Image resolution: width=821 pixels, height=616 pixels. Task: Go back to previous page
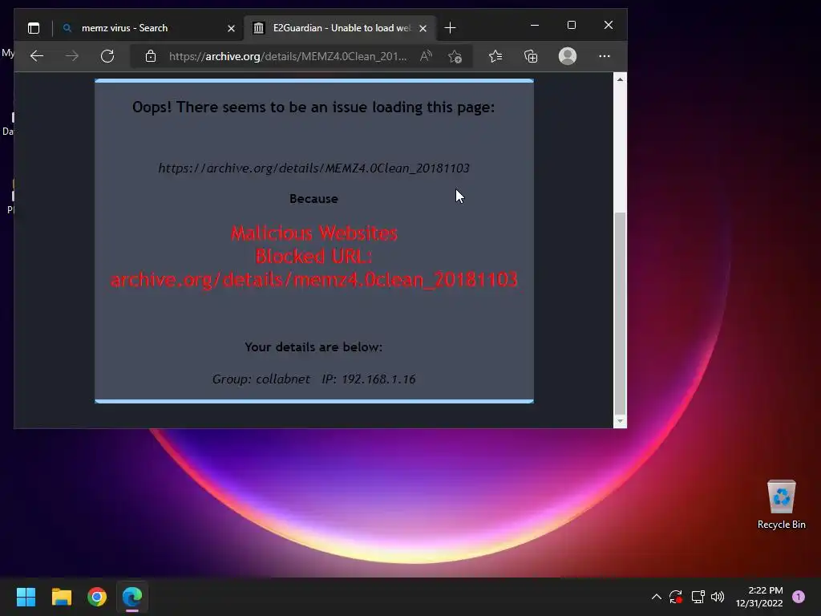click(37, 56)
